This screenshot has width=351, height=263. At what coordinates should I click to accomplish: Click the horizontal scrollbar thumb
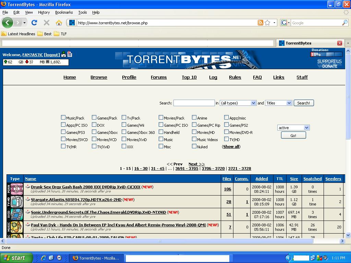159,241
